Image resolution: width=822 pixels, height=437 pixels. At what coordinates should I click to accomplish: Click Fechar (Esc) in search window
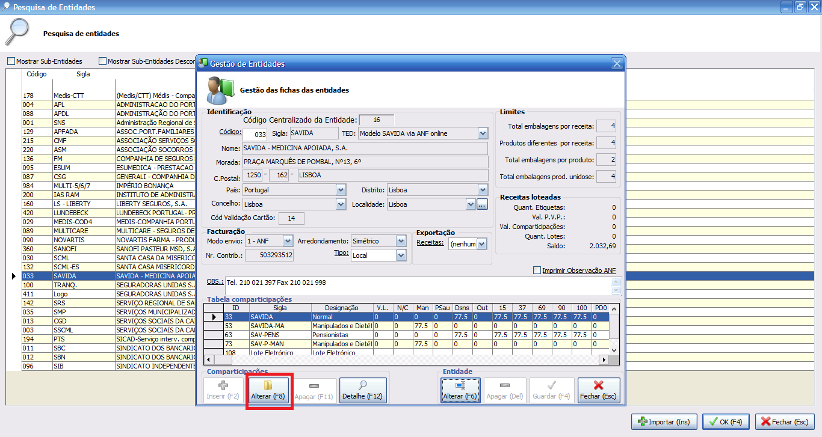786,421
